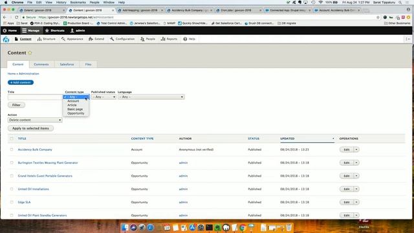Click the Drupal logo icon

click(x=6, y=39)
